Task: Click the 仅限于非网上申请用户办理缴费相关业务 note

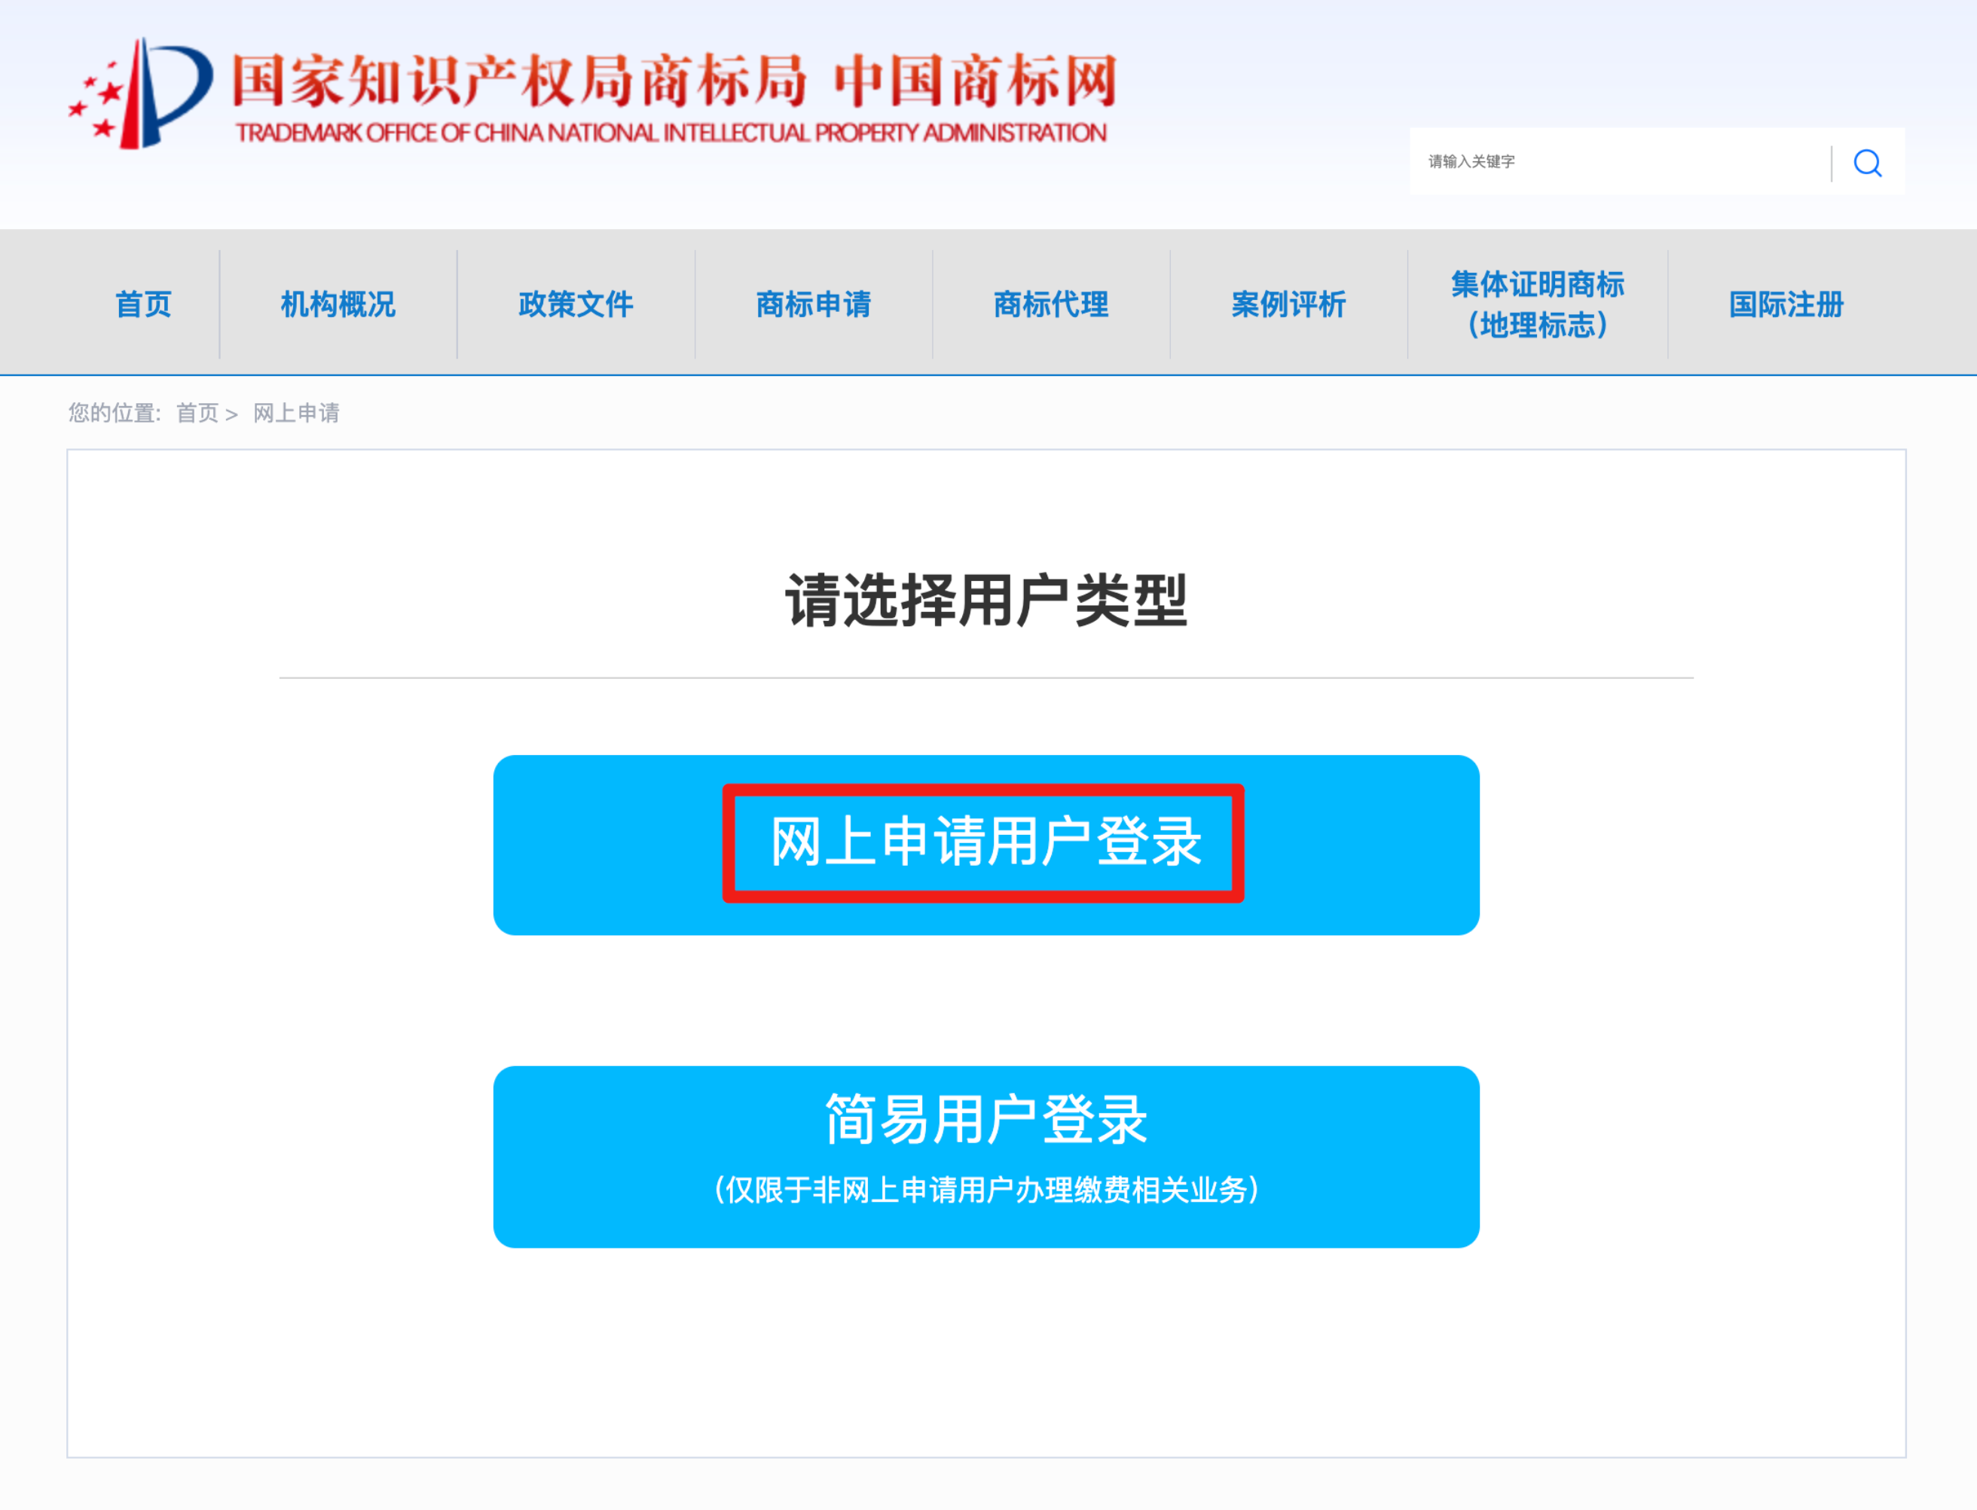Action: click(985, 1189)
